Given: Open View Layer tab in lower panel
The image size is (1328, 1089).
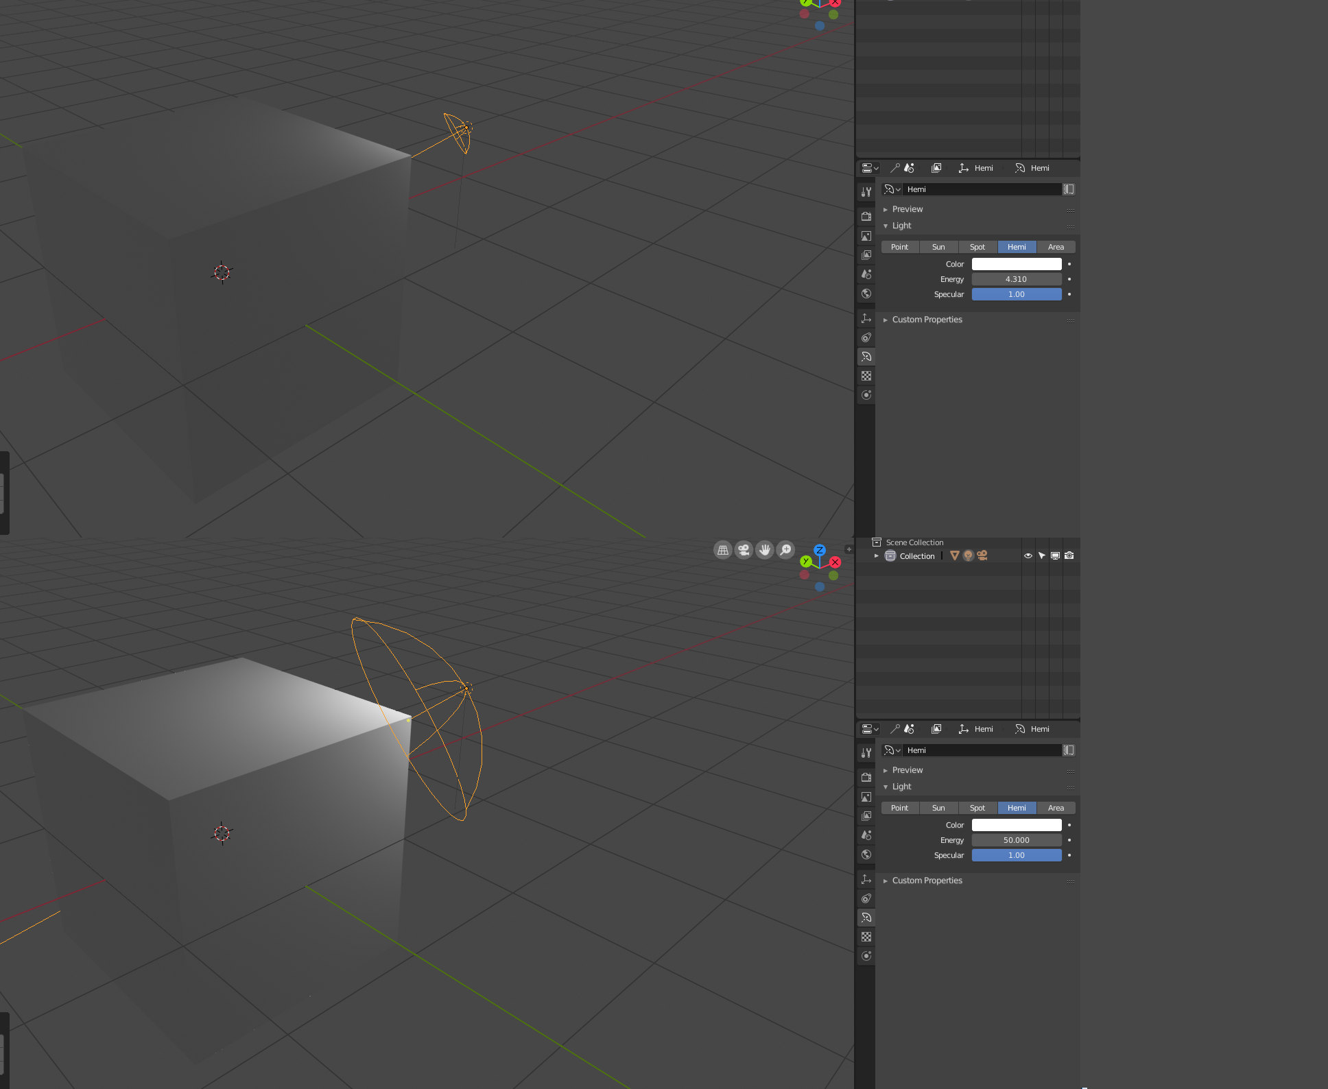Looking at the screenshot, I should (x=866, y=816).
